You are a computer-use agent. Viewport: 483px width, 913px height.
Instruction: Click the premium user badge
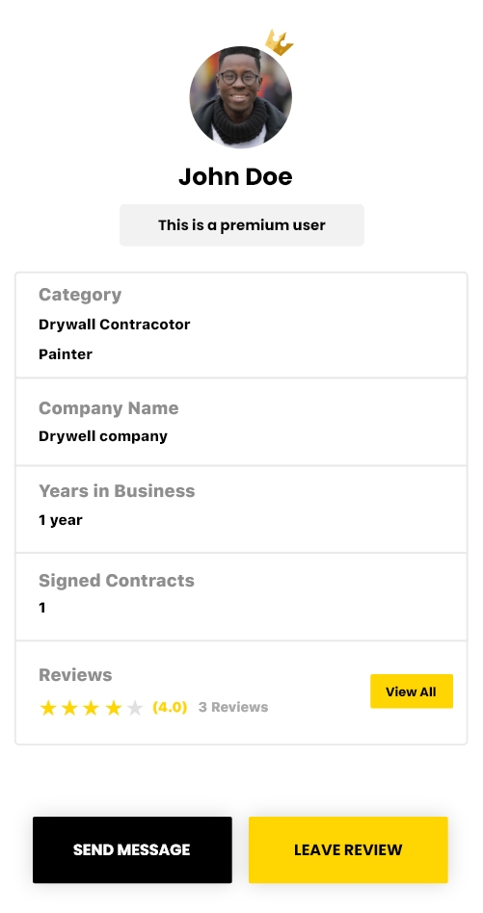242,224
